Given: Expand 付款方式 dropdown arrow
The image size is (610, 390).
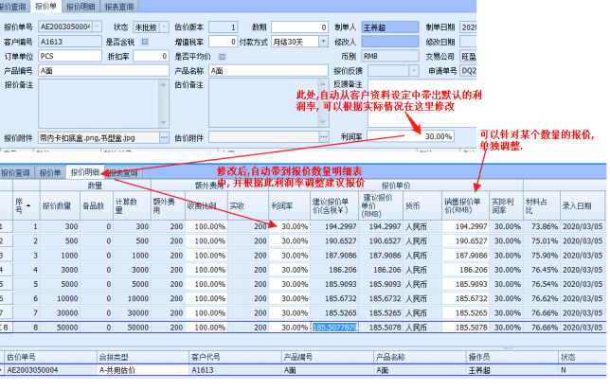Looking at the screenshot, I should 323,42.
